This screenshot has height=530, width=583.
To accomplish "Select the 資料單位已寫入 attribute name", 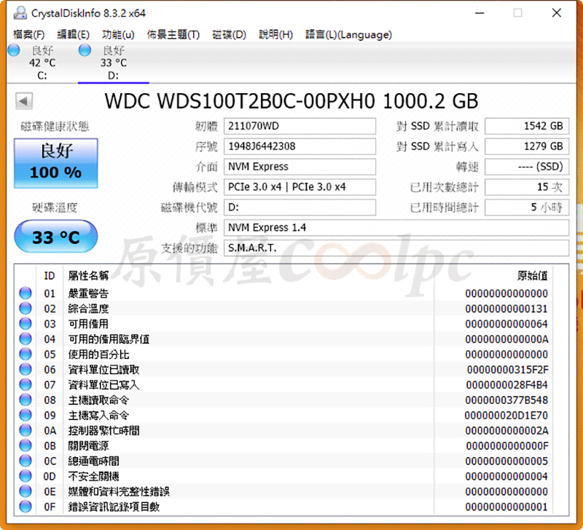I will 103,385.
